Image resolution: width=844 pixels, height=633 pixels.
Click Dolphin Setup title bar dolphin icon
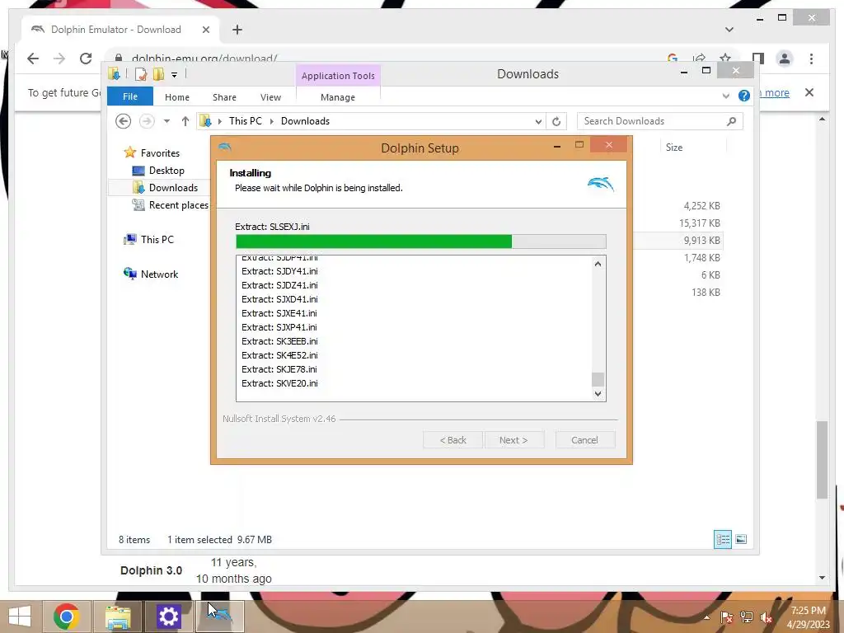[225, 147]
